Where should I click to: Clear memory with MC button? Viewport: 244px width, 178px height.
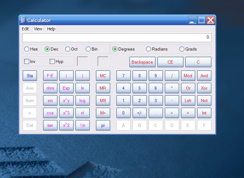(103, 76)
